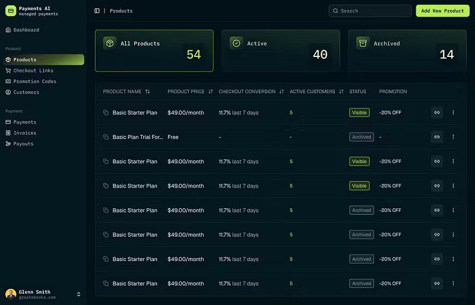Click Add New Product button
This screenshot has height=305, width=475.
click(x=442, y=11)
